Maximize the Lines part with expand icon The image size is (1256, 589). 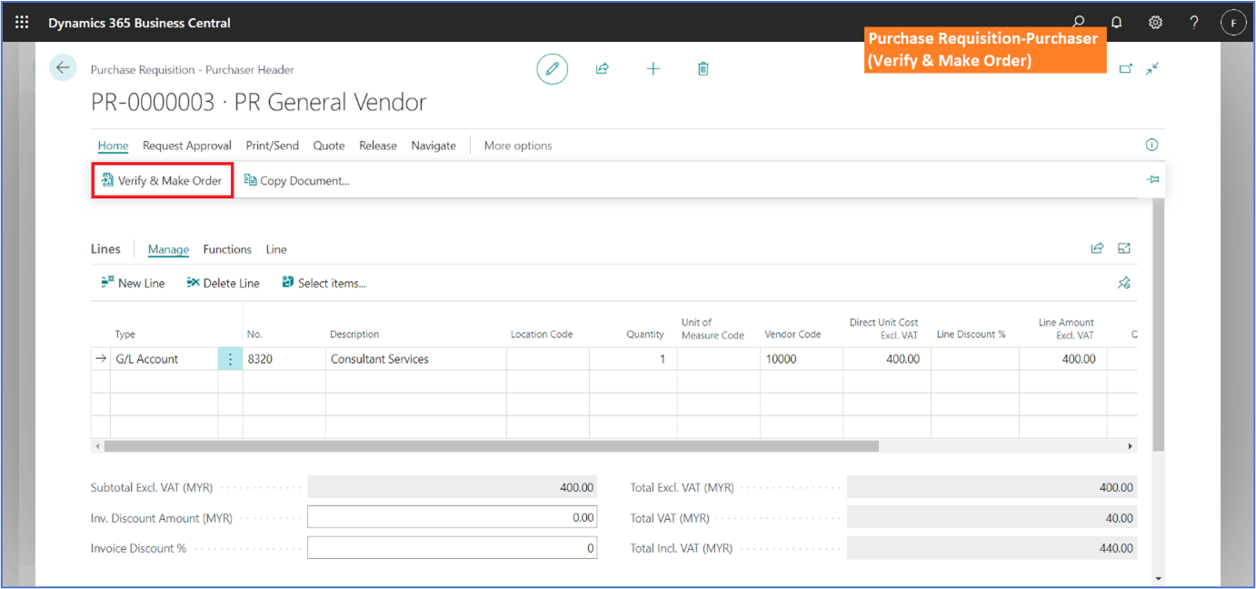(x=1124, y=248)
